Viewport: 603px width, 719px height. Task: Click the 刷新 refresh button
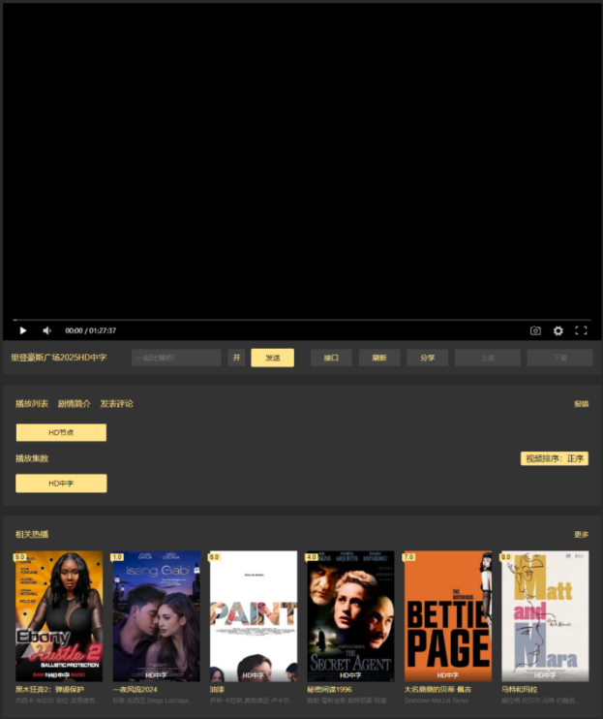pos(379,358)
